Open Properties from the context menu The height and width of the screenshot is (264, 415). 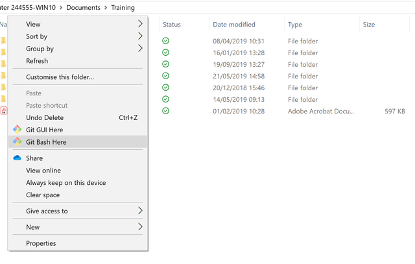point(78,243)
